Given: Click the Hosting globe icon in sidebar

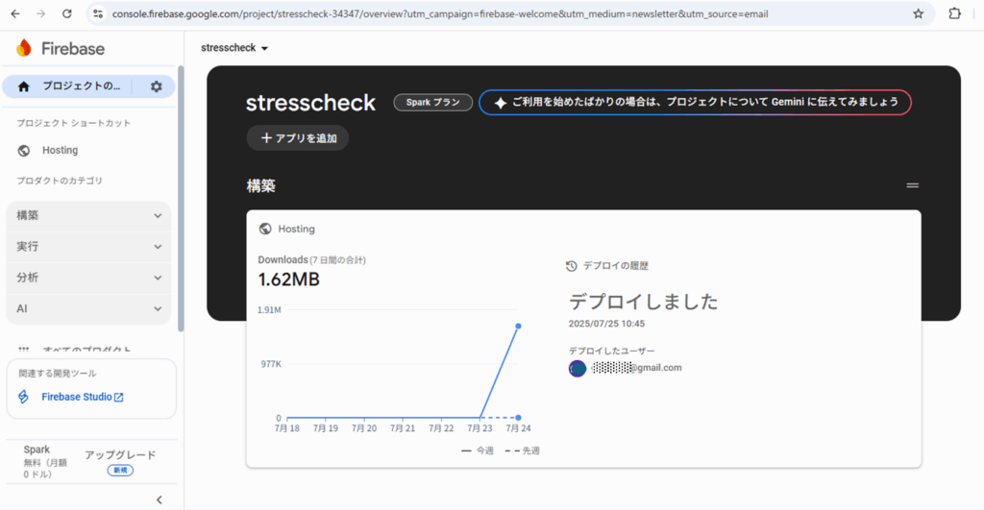Looking at the screenshot, I should pyautogui.click(x=24, y=151).
